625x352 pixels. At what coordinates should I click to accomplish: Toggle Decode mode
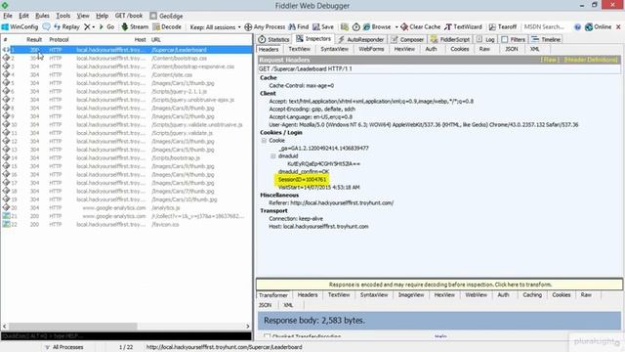pos(167,26)
